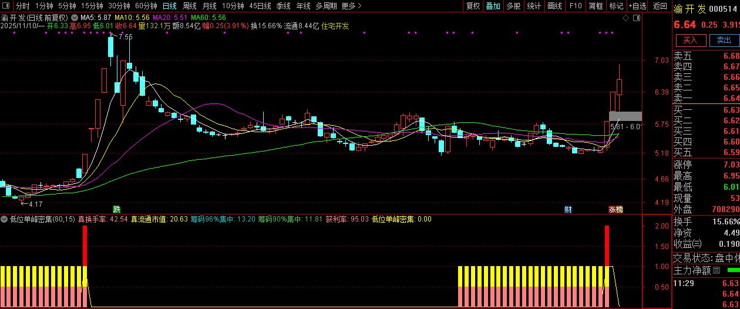Click the green 跌 marker below the chart
Viewport: 740px width, 309px height.
click(x=117, y=209)
